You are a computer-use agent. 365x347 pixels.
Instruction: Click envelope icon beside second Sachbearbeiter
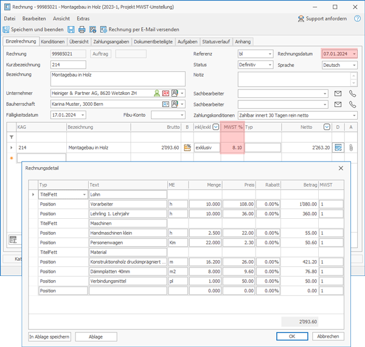pos(338,105)
